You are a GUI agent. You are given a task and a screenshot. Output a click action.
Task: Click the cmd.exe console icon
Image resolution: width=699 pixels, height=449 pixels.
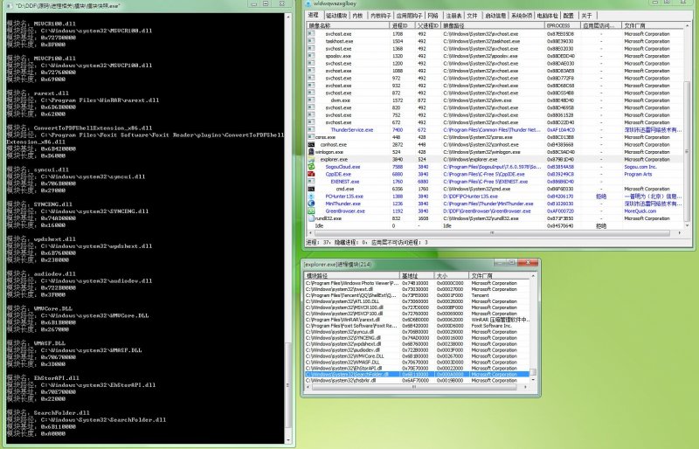click(x=311, y=189)
